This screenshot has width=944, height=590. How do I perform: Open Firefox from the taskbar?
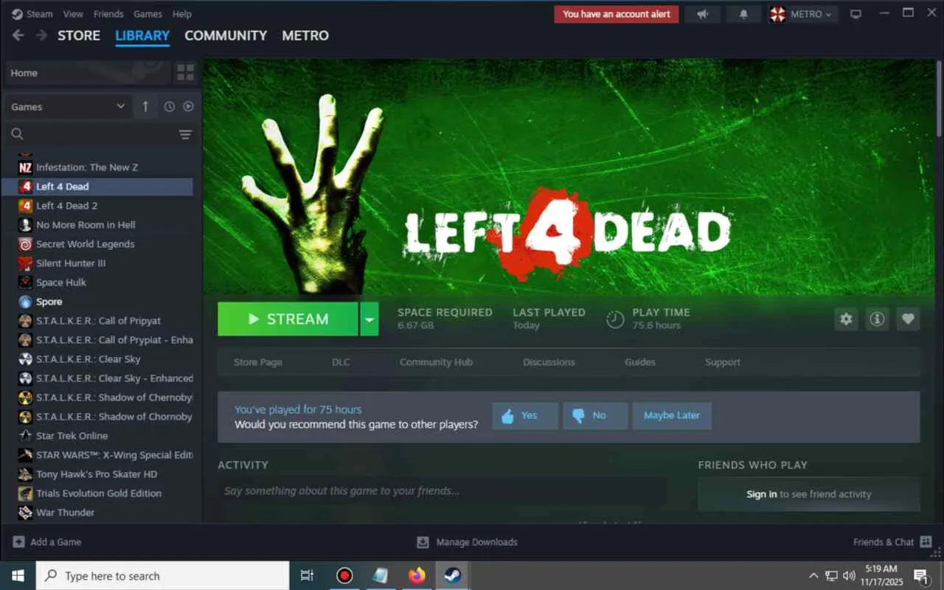(417, 576)
